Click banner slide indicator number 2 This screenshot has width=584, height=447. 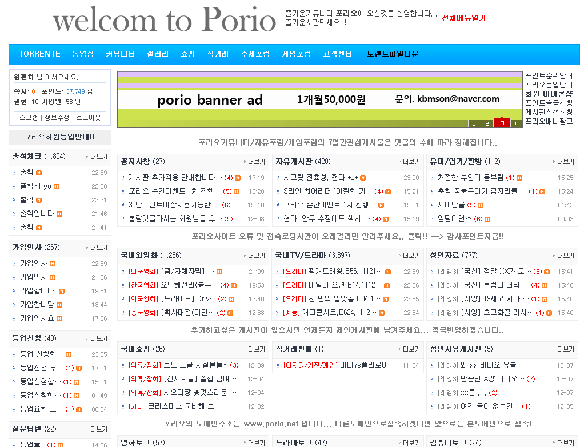pyautogui.click(x=487, y=123)
